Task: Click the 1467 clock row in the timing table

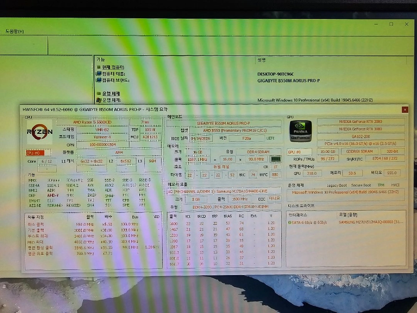Action: pyautogui.click(x=224, y=229)
